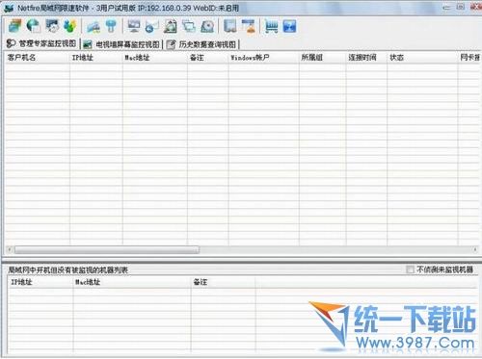482x359 pixels.
Task: Click the 连接时间 column header
Action: (366, 58)
